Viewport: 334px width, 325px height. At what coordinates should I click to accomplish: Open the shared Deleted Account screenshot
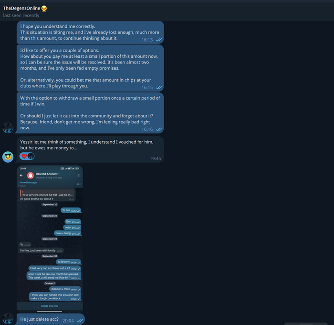[50, 239]
